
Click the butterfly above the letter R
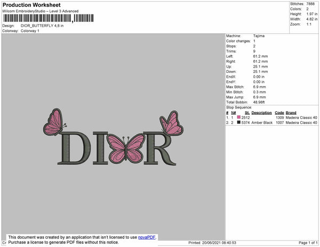coord(172,123)
